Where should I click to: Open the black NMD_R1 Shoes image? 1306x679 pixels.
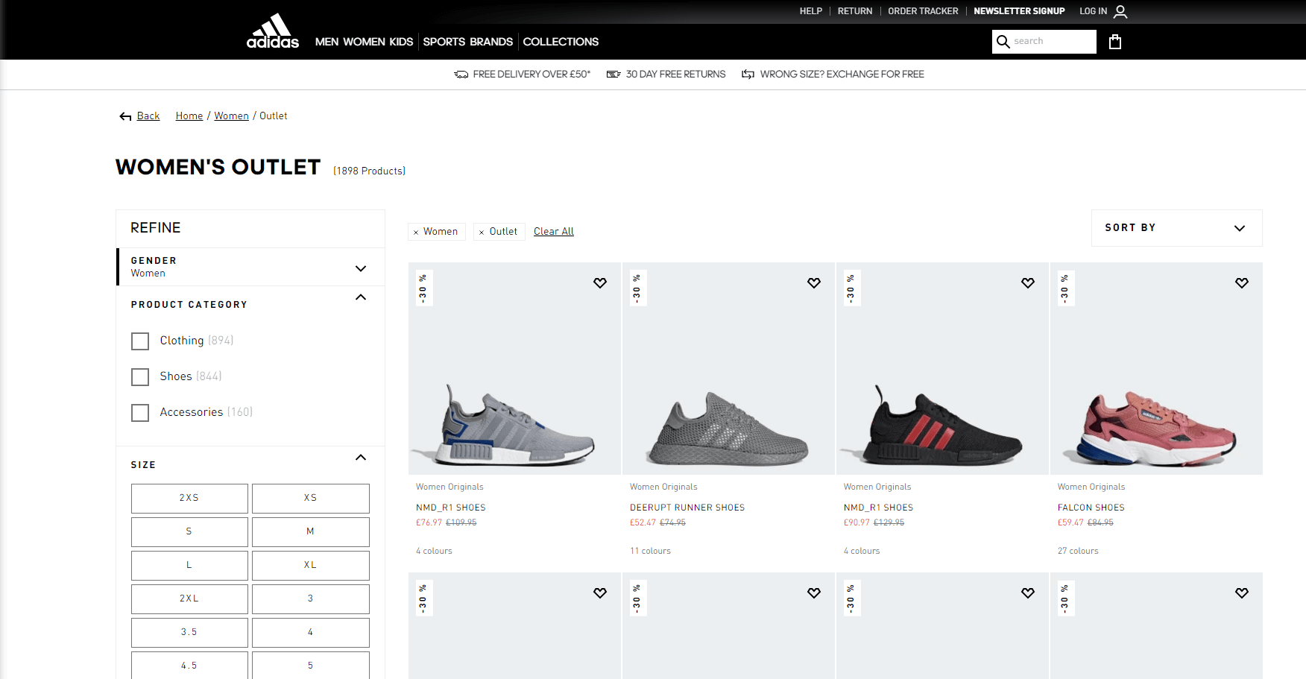pyautogui.click(x=942, y=368)
